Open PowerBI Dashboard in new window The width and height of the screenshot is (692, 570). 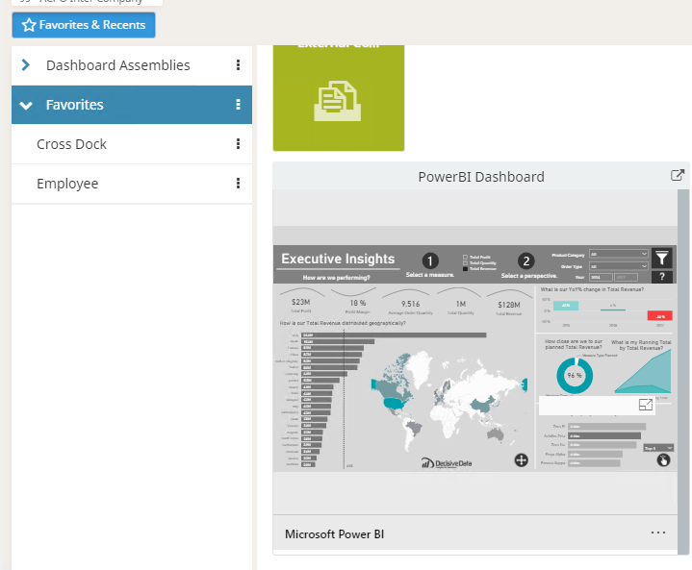(x=677, y=176)
